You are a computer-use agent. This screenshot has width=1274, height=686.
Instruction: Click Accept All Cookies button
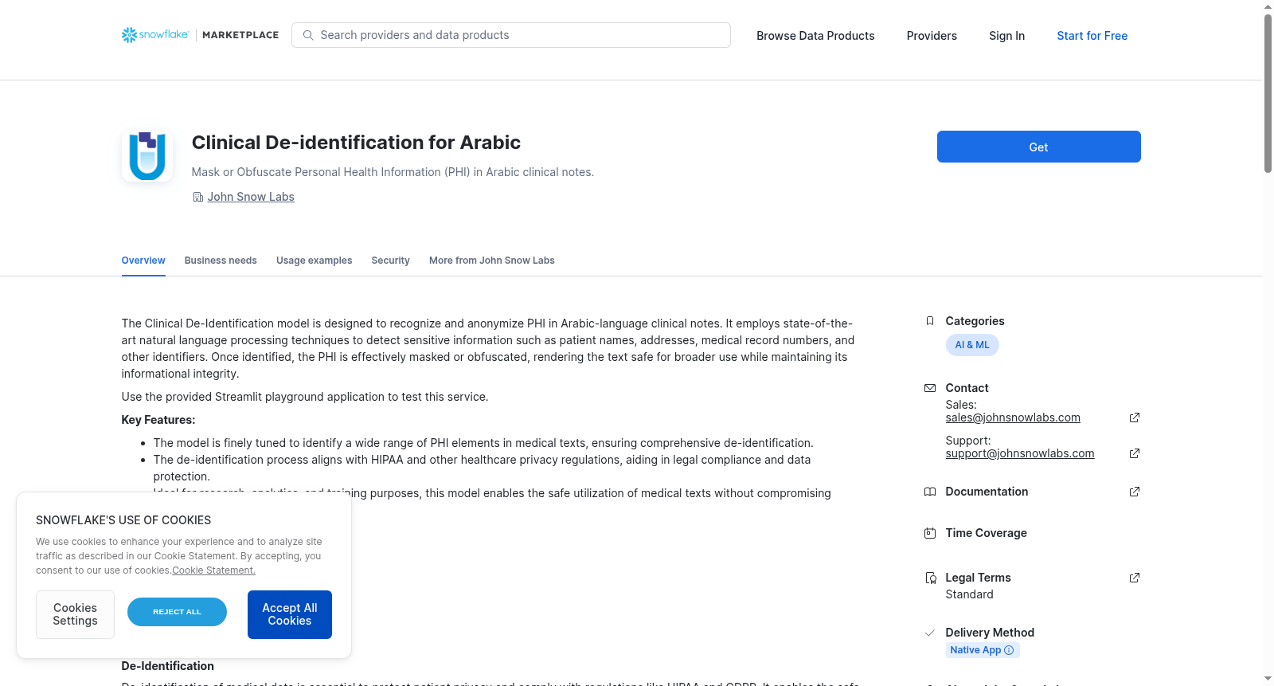[290, 614]
